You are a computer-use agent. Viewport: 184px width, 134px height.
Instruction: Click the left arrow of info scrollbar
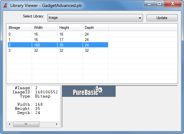[10, 124]
